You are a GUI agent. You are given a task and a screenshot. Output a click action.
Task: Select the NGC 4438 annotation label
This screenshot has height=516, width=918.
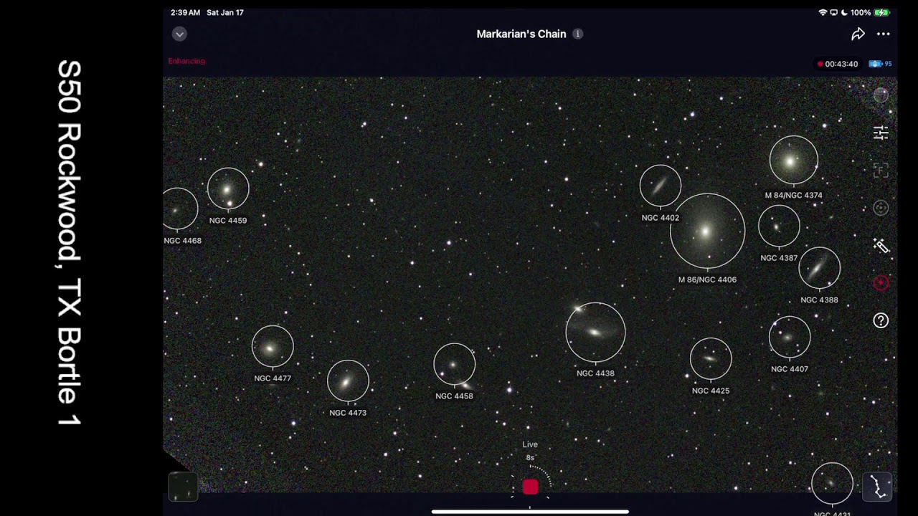pyautogui.click(x=595, y=373)
